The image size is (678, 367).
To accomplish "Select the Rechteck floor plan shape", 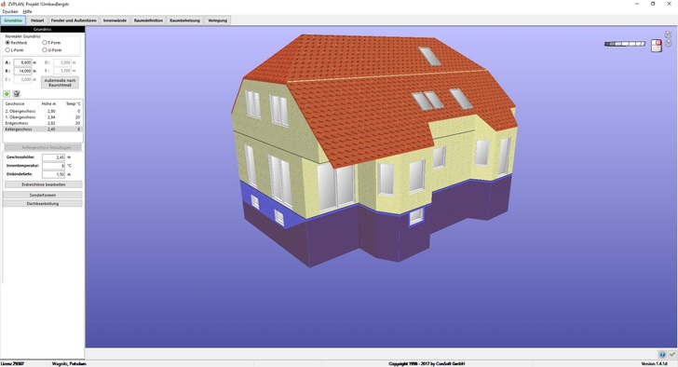I will (17, 43).
